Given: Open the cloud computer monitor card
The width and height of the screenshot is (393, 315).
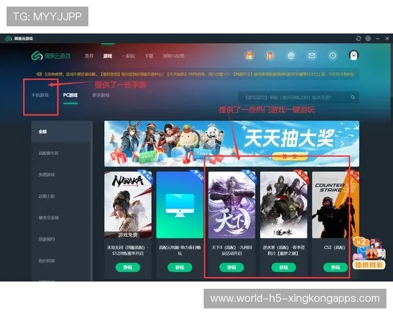Looking at the screenshot, I should [180, 205].
